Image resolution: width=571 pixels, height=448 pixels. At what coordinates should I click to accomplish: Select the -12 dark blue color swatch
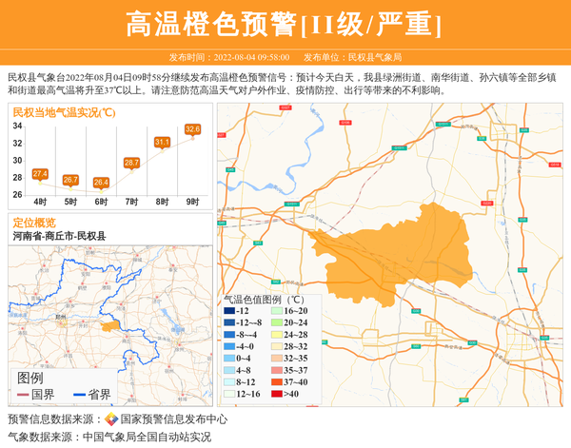(x=229, y=311)
